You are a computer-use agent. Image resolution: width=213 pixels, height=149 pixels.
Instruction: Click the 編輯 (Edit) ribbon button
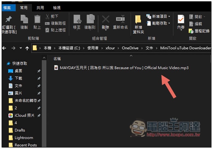pyautogui.click(x=195, y=24)
